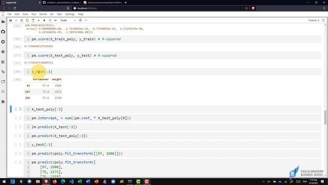This screenshot has width=328, height=185.
Task: Select the pm.score(X_test_poly, y_test) cell
Action: click(x=172, y=55)
